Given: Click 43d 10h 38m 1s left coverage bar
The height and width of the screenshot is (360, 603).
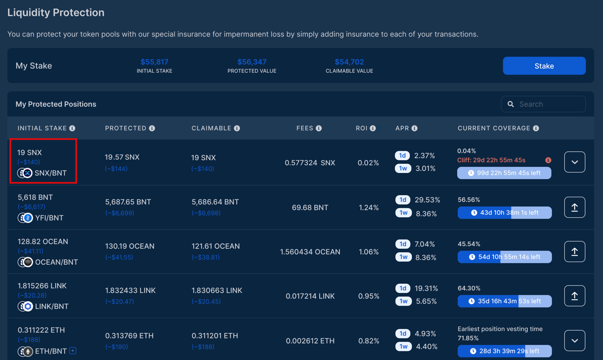Looking at the screenshot, I should coord(505,213).
